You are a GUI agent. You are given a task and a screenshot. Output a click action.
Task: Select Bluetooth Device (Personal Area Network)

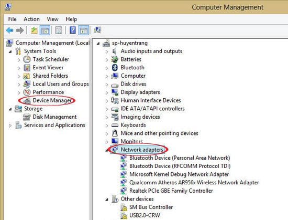pyautogui.click(x=180, y=158)
